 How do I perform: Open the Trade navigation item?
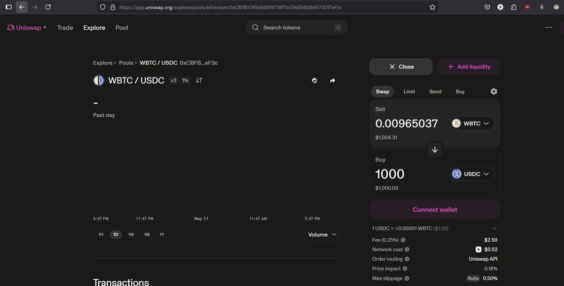click(65, 28)
